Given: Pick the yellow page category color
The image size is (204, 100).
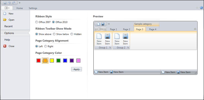Looking at the screenshot, I should pyautogui.click(x=52, y=61).
